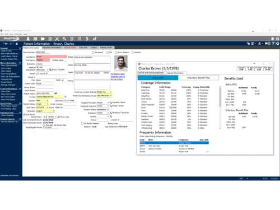The width and height of the screenshot is (280, 210).
Task: Open the Help question mark icon
Action: (277, 39)
